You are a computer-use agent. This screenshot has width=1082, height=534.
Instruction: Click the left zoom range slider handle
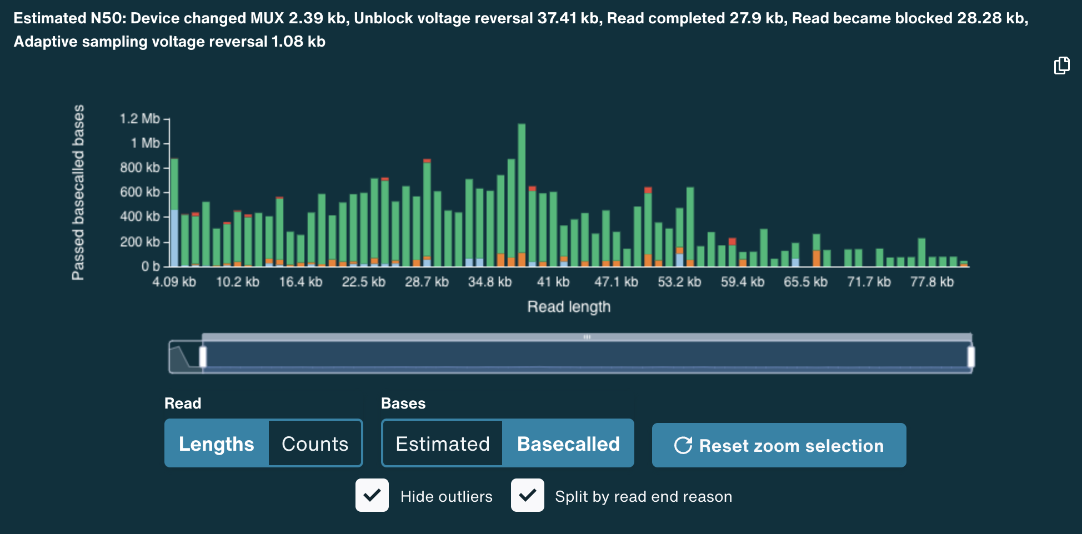coord(203,356)
